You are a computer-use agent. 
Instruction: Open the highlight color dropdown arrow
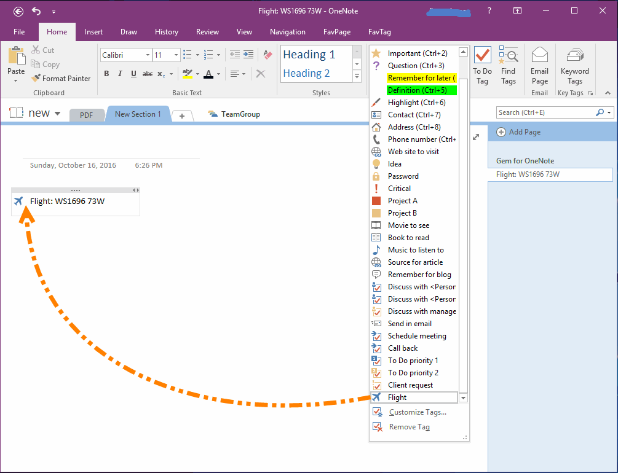(199, 73)
